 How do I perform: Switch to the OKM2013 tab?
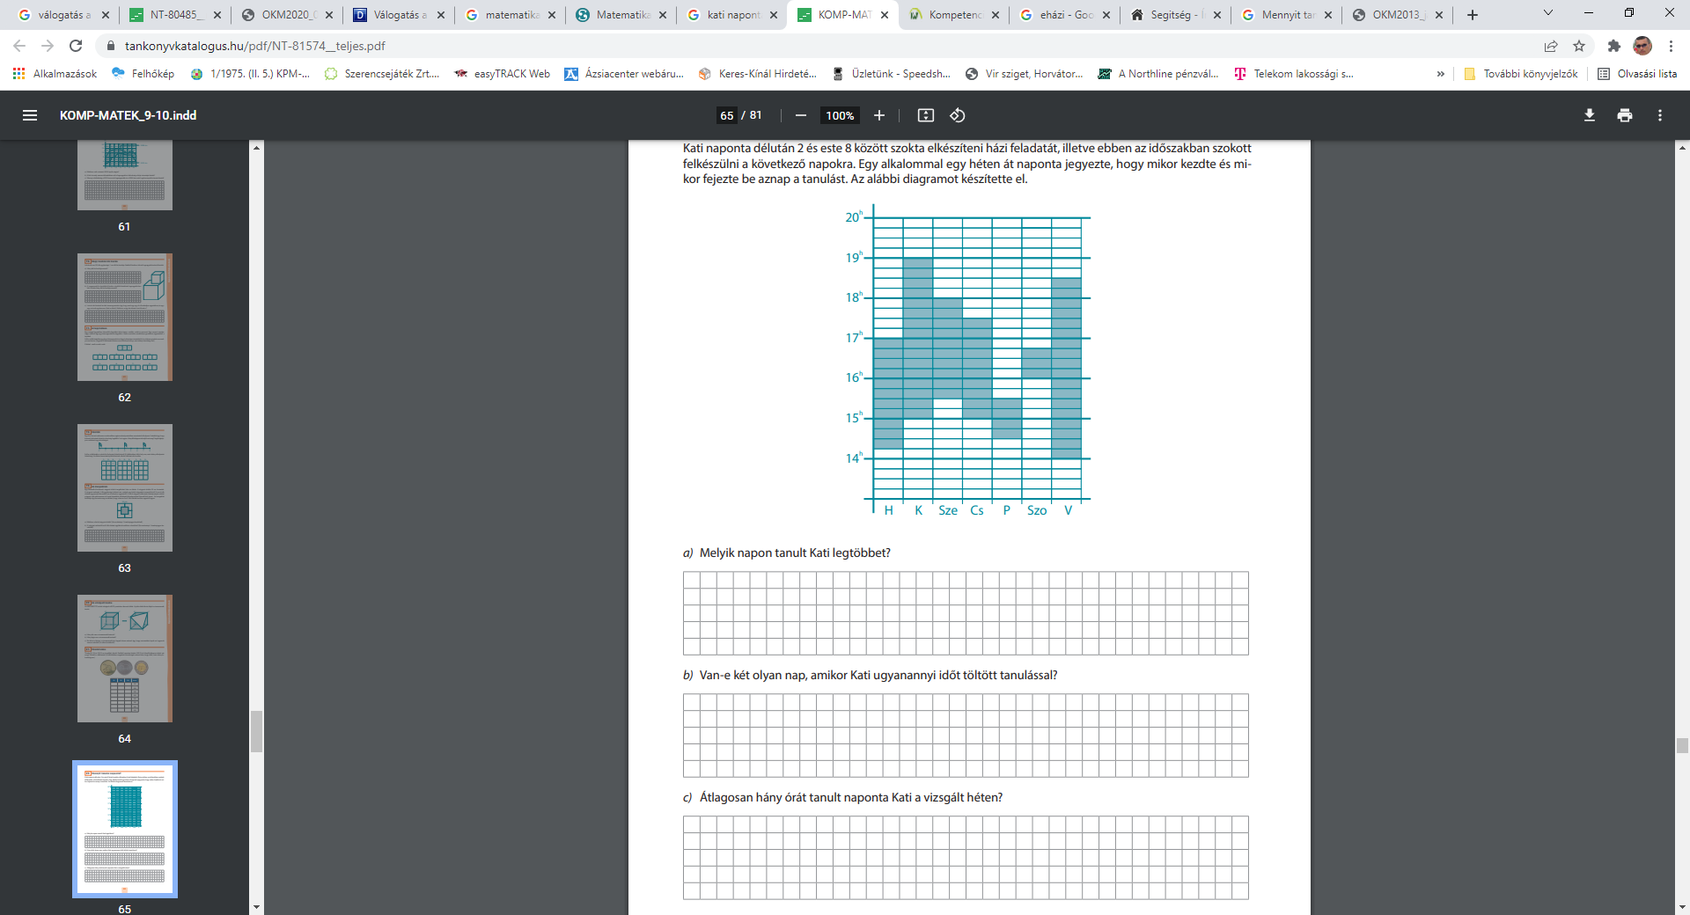tap(1395, 15)
